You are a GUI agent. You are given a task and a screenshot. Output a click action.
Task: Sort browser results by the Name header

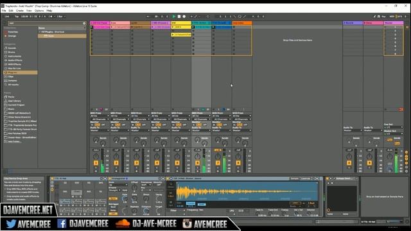pos(62,28)
